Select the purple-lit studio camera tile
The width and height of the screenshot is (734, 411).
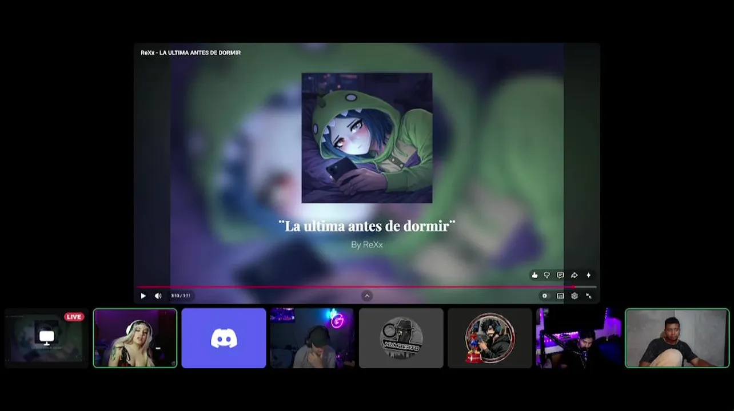click(x=579, y=338)
